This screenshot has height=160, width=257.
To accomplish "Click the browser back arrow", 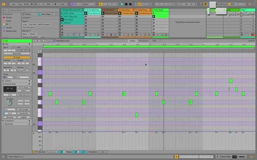I will (4, 10).
